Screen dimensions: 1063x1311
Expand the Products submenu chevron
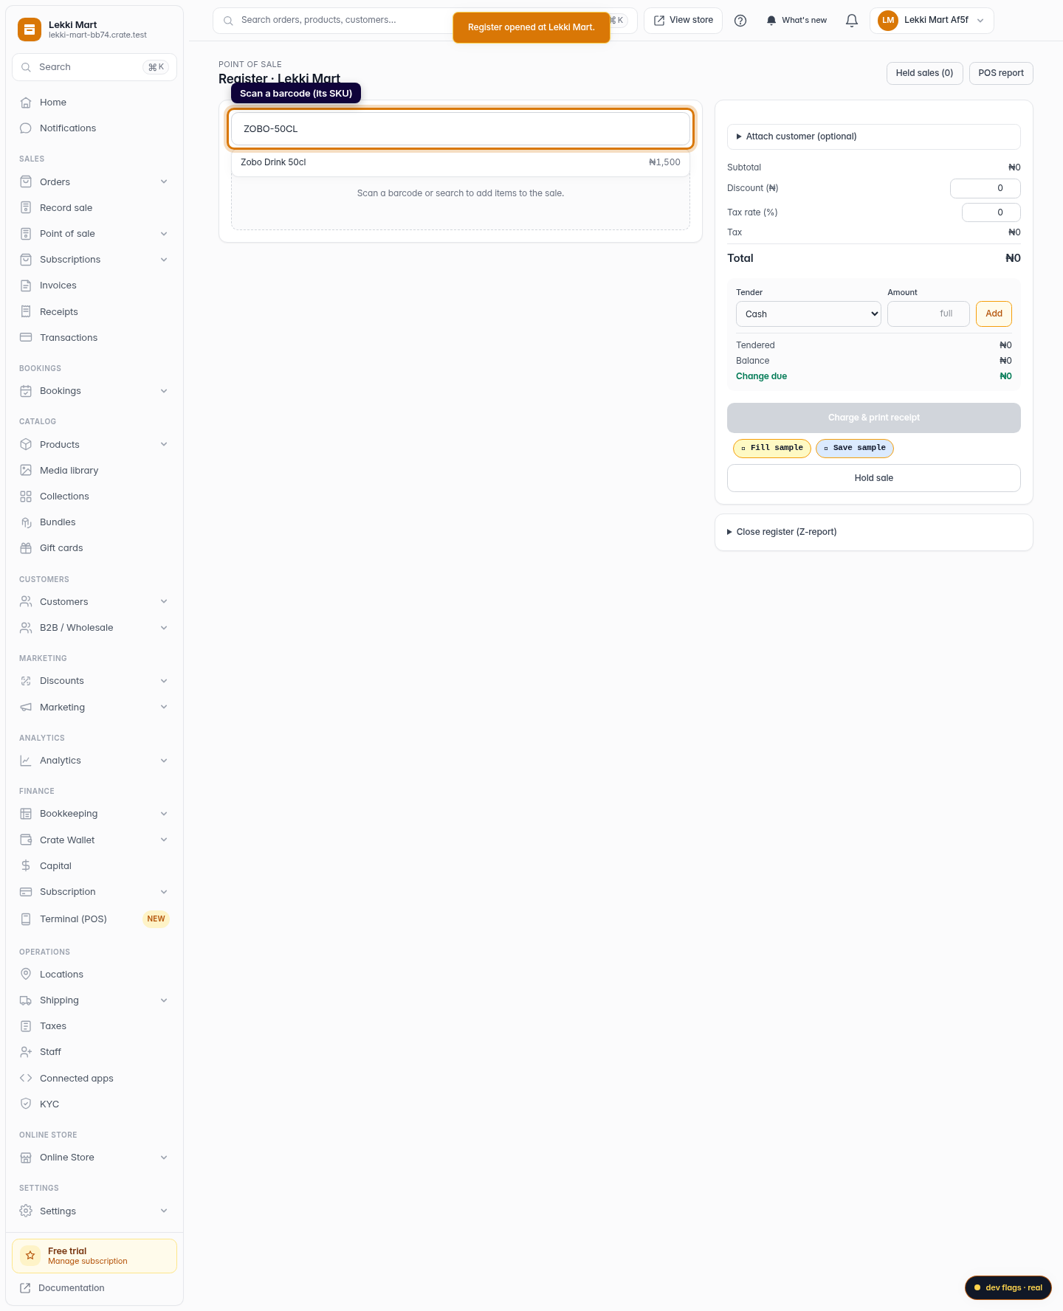point(164,444)
